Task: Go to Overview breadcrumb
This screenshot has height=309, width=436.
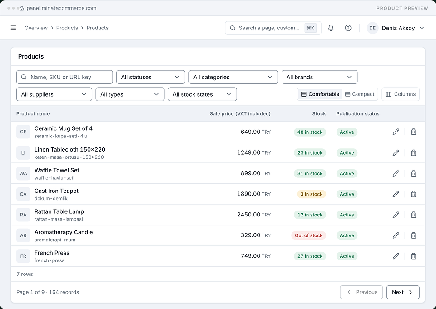Action: click(36, 28)
